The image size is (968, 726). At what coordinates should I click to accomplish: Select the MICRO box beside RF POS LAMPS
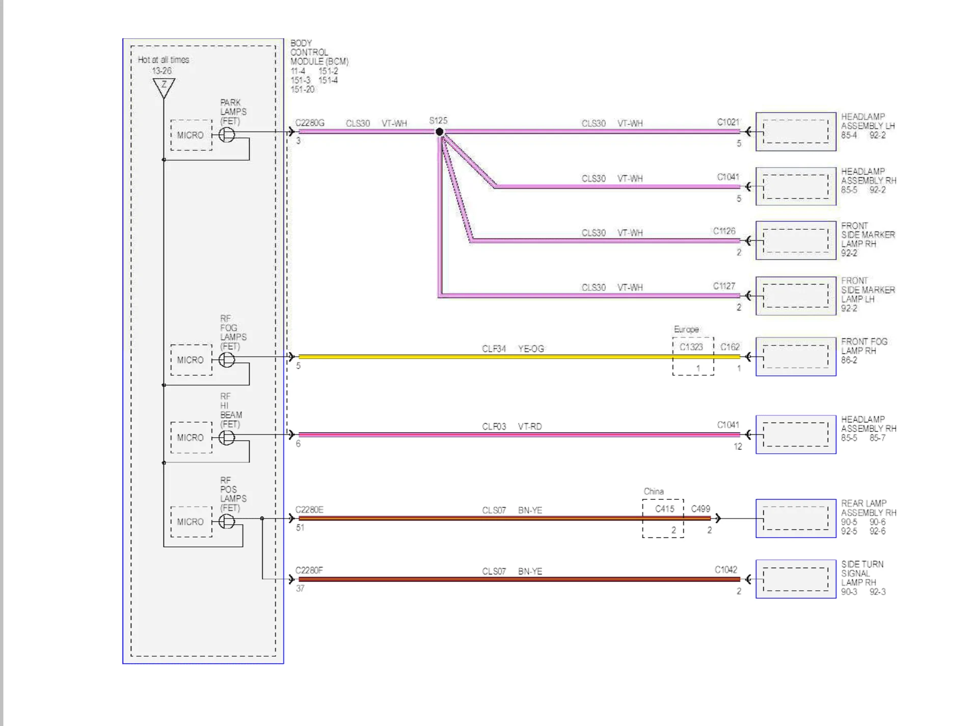coord(191,522)
